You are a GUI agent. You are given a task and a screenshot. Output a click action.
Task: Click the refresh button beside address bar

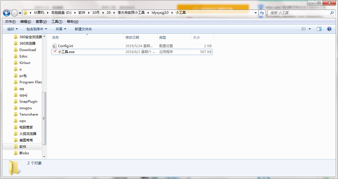click(x=262, y=13)
